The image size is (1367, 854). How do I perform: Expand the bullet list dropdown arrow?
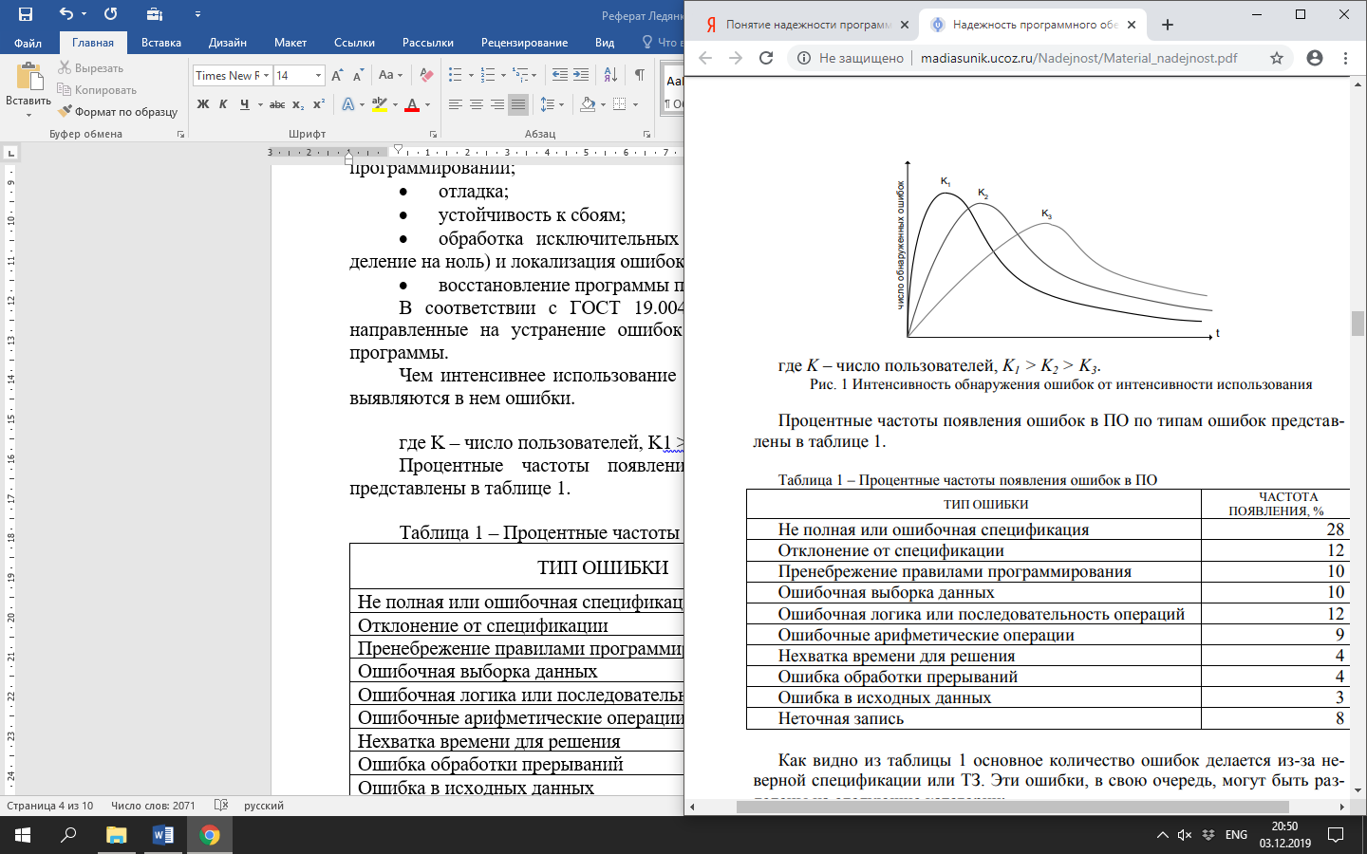click(470, 75)
